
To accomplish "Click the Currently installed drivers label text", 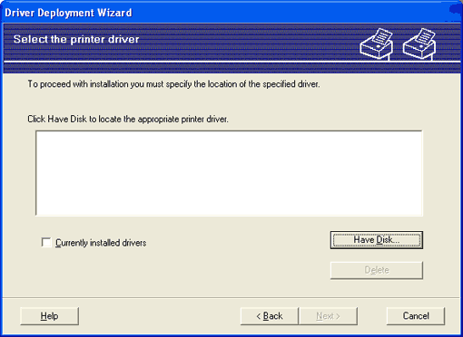I will pos(101,243).
